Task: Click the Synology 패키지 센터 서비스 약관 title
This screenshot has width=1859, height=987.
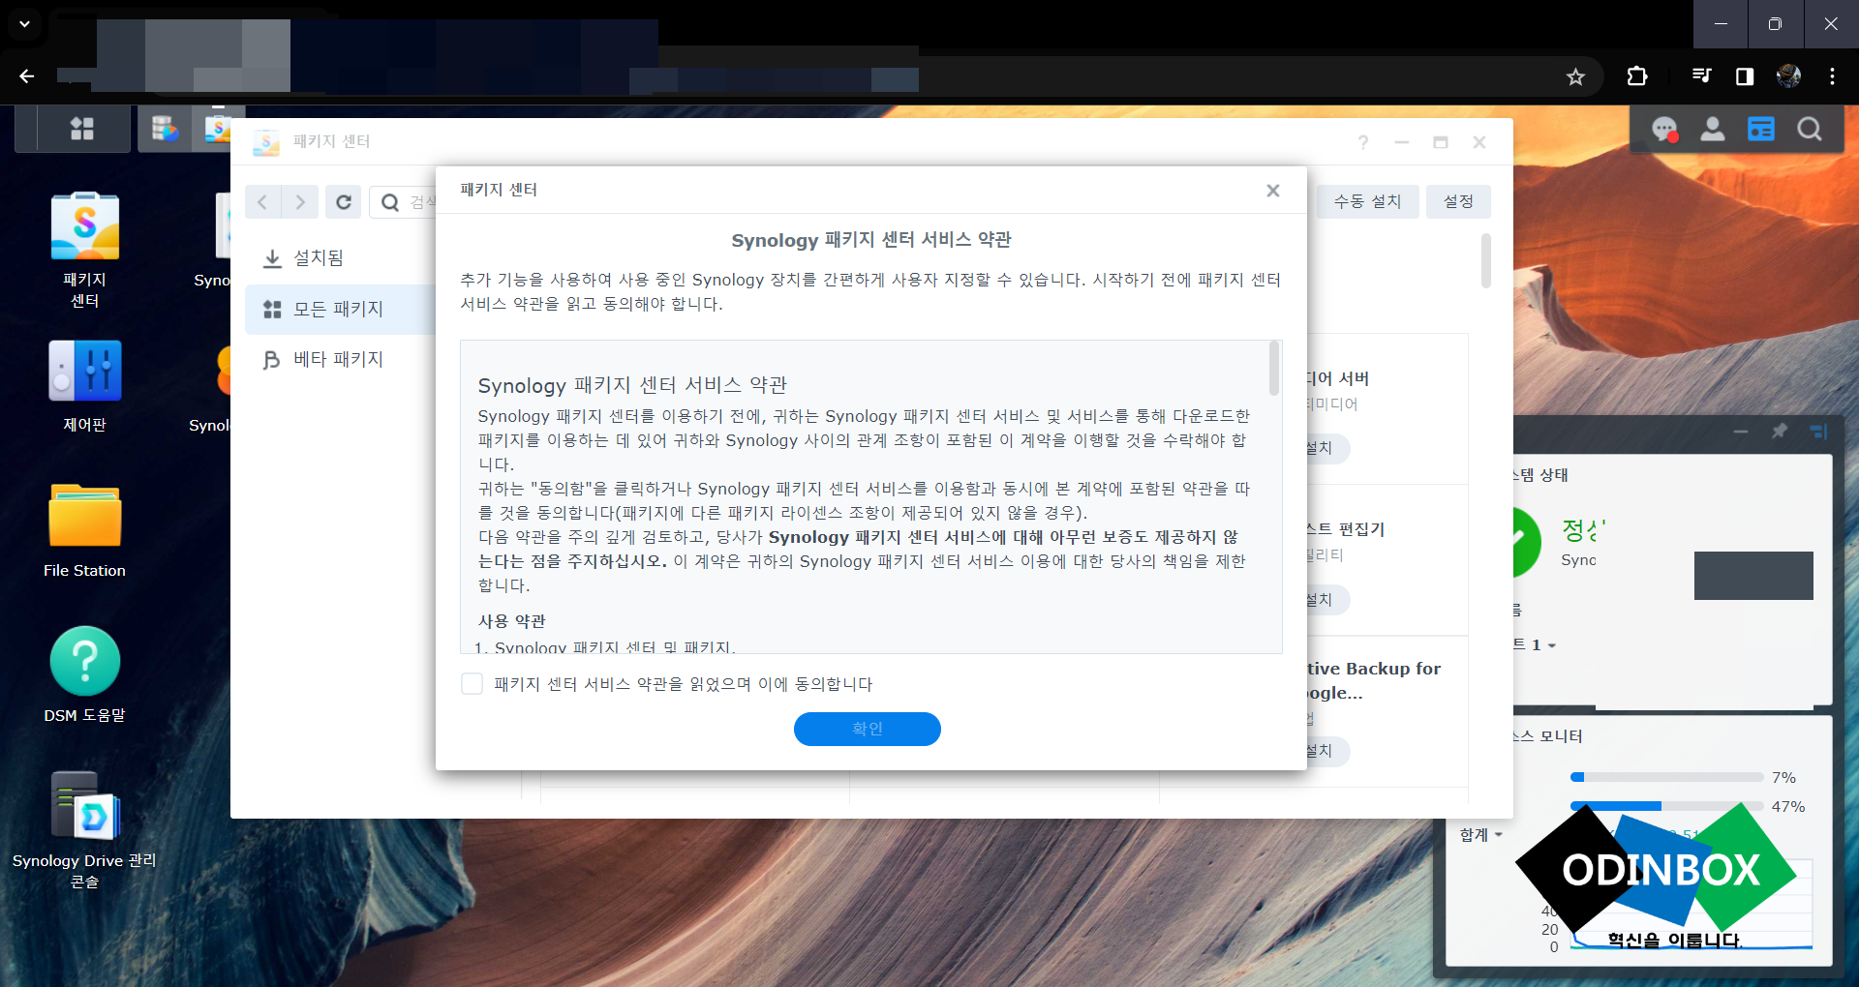Action: click(871, 240)
